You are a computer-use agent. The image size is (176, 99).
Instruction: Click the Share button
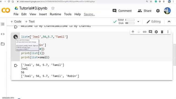click(144, 11)
